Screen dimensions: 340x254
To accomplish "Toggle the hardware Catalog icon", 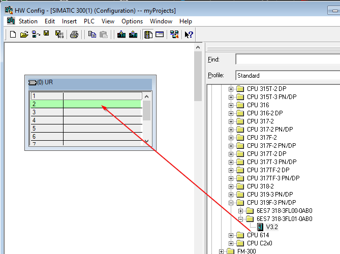I will (148, 35).
